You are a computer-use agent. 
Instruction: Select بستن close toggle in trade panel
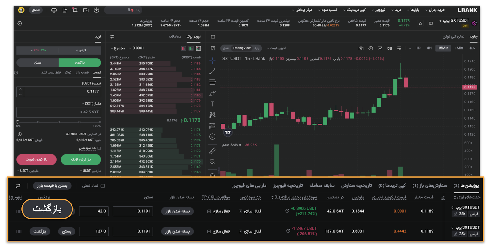(37, 63)
